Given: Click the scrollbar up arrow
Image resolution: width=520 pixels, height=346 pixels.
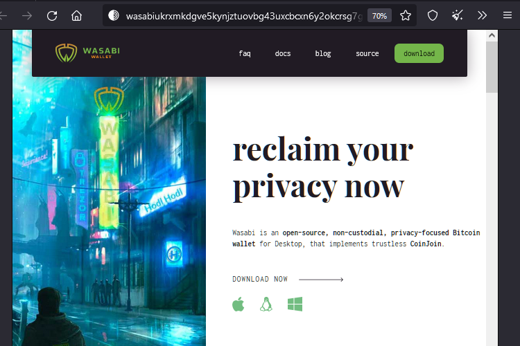Looking at the screenshot, I should (x=492, y=35).
